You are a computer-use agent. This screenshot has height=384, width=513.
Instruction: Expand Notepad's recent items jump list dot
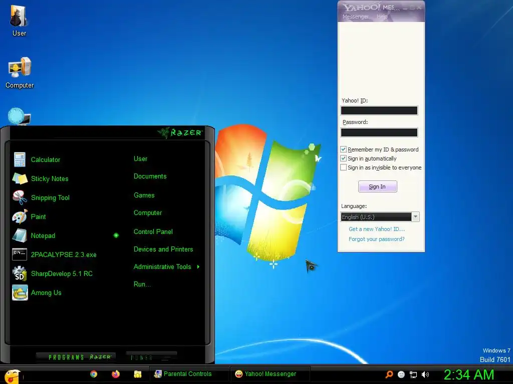coord(116,235)
